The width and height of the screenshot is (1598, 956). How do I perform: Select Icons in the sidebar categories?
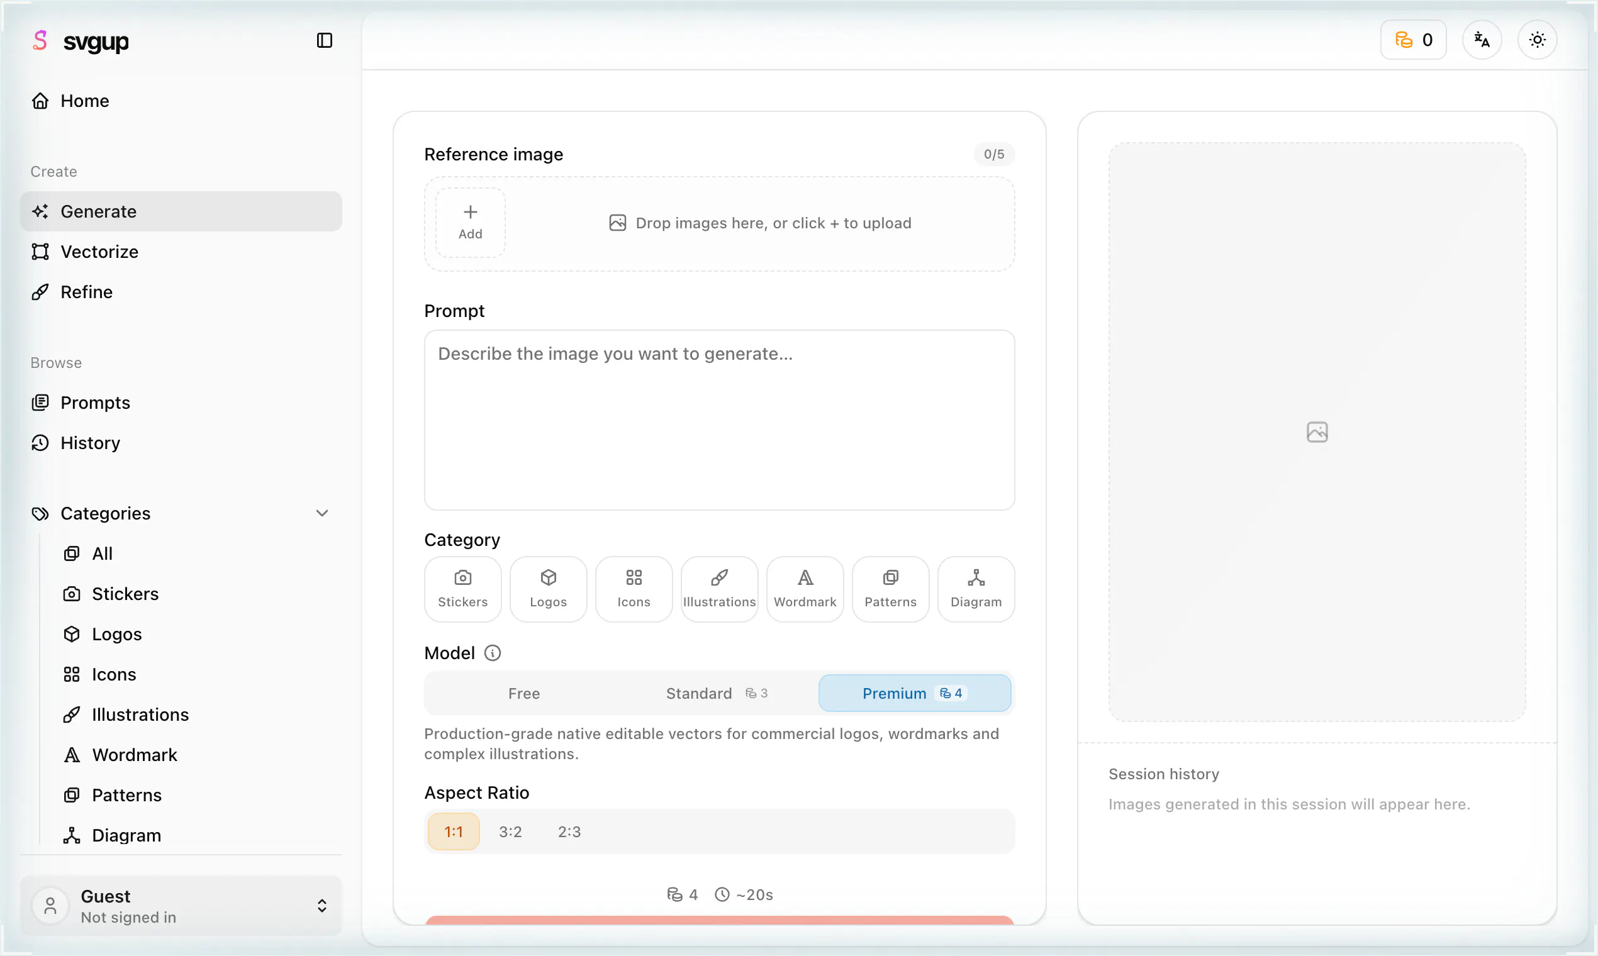click(x=196, y=674)
